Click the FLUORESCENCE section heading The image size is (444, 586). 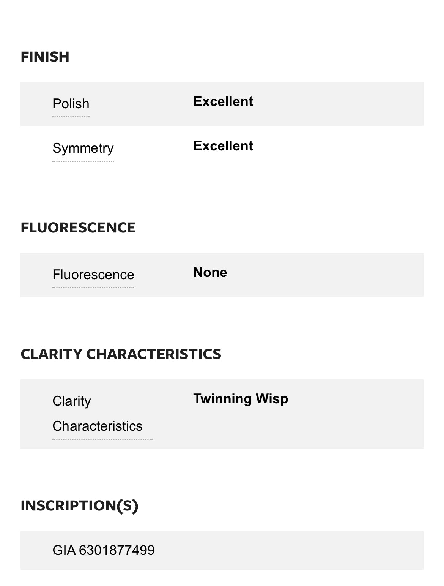point(78,227)
